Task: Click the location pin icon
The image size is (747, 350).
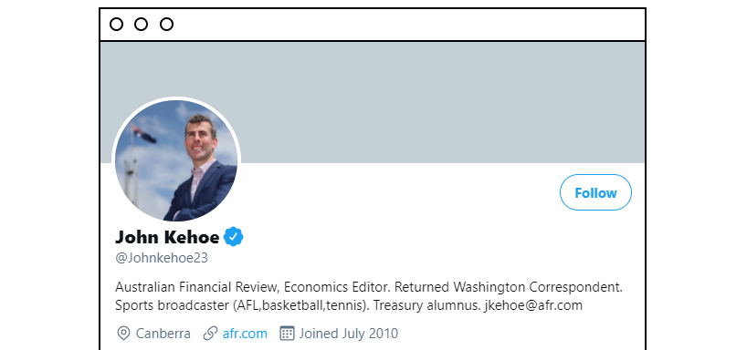Action: (x=123, y=334)
